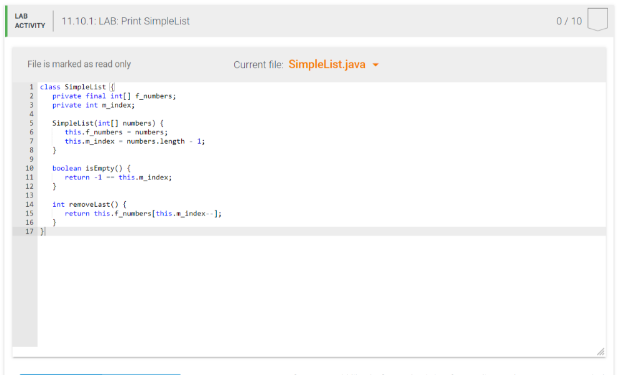
Task: Open the SimpleList.java file dropdown arrow
Action: [x=376, y=65]
